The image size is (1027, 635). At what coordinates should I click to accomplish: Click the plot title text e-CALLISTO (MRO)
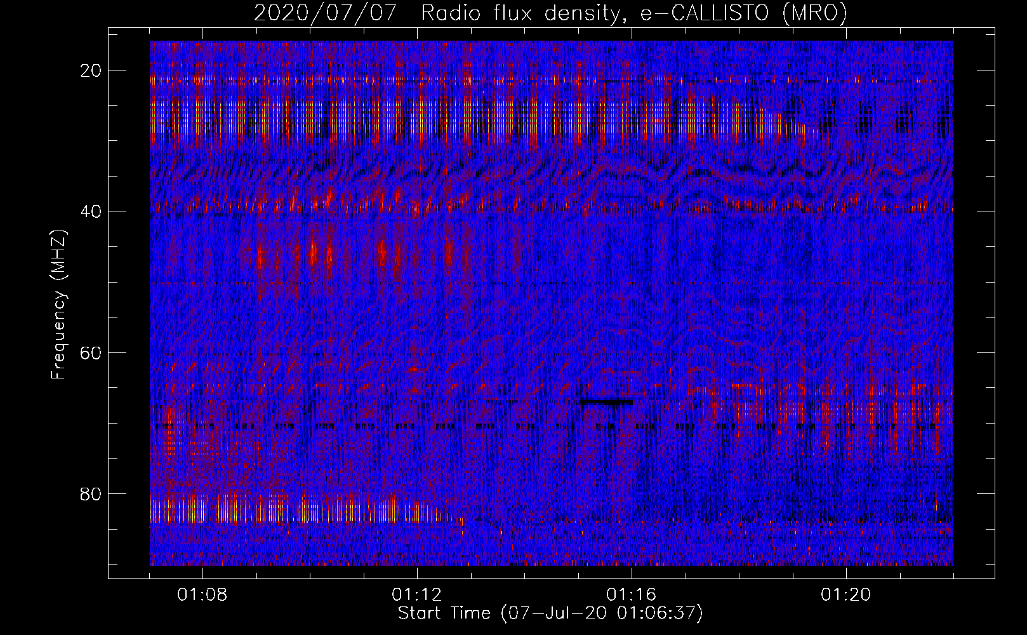pyautogui.click(x=743, y=13)
